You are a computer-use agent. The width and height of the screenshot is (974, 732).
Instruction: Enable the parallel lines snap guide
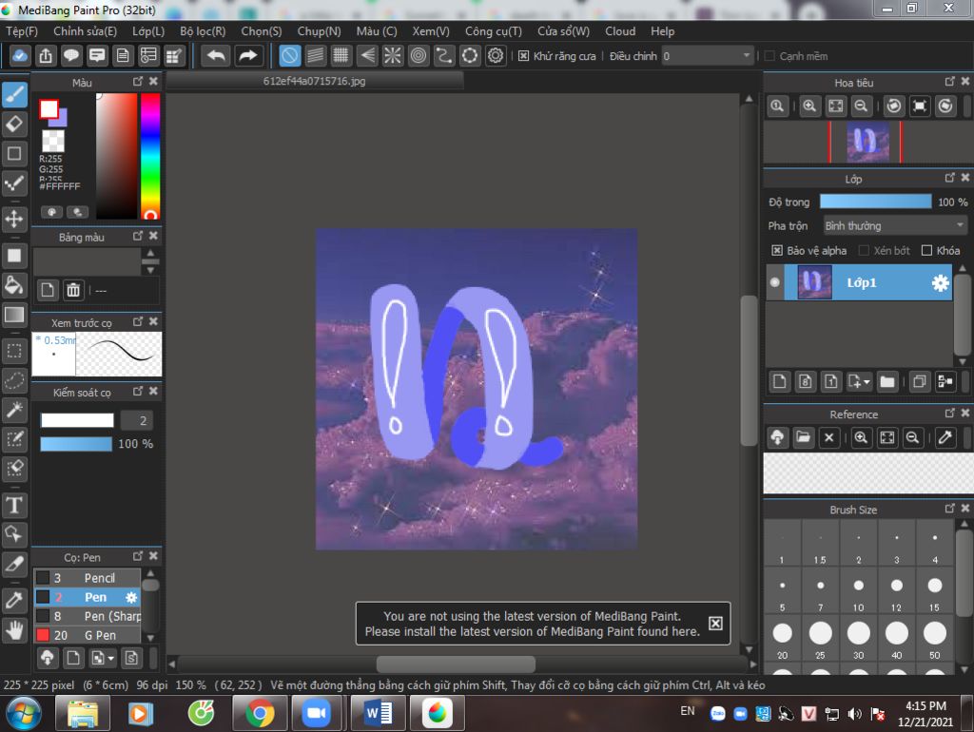coord(316,56)
